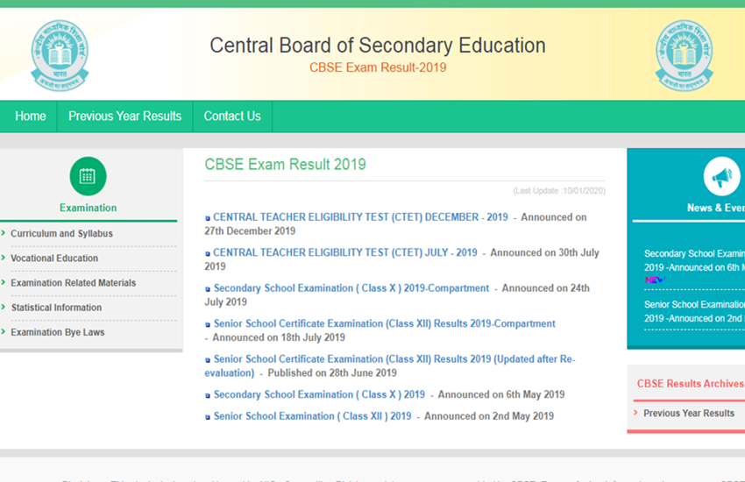Open Class X 2019-Compartment result link
745x482 pixels.
(x=351, y=288)
